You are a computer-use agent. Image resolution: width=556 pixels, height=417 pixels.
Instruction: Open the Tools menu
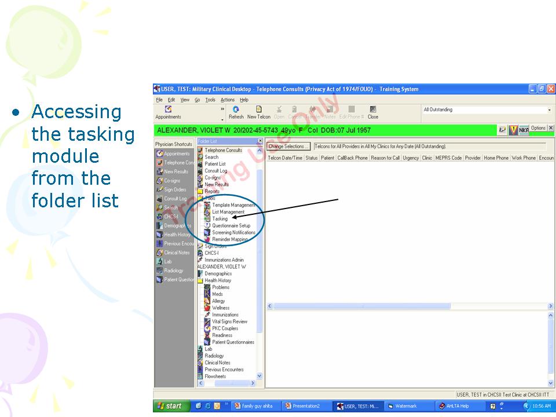click(x=210, y=100)
